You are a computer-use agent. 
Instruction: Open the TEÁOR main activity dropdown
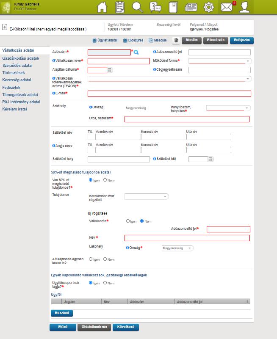[169, 79]
